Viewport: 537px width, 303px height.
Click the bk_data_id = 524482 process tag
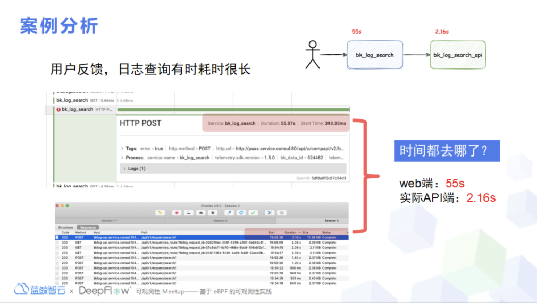[301, 158]
